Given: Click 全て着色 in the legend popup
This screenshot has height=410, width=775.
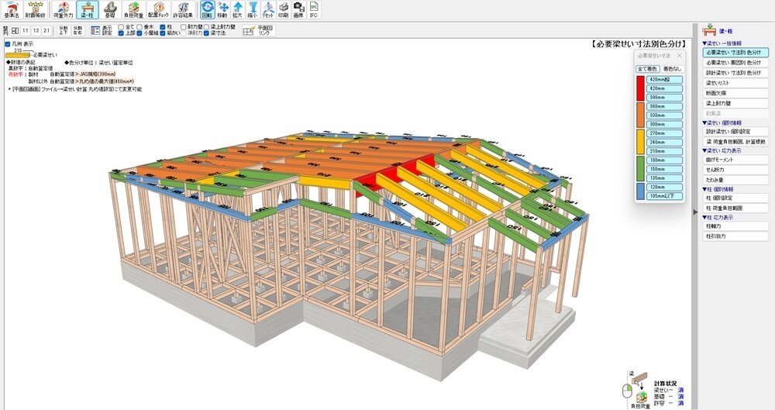Looking at the screenshot, I should click(x=647, y=69).
